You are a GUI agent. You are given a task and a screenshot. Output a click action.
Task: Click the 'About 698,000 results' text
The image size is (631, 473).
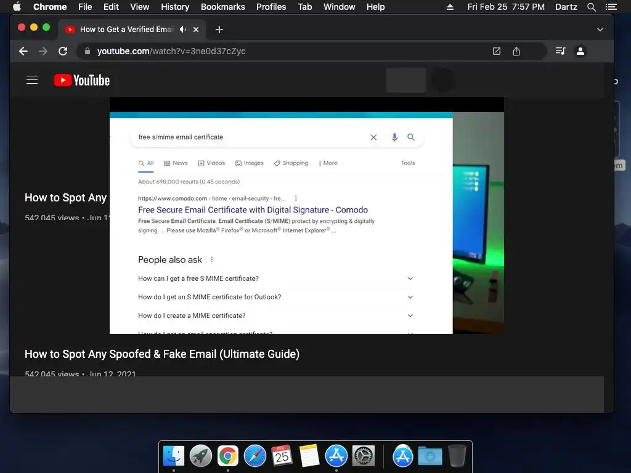[x=189, y=182]
